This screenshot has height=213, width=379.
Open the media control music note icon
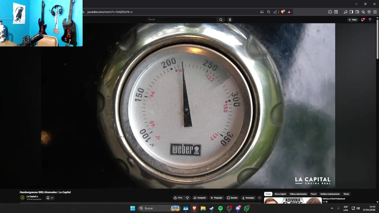(346, 12)
